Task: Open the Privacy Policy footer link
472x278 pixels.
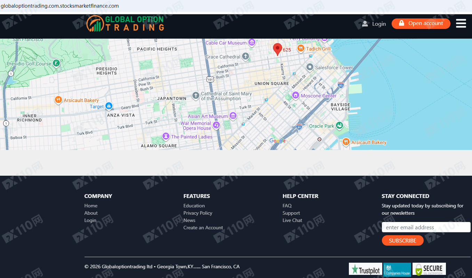Action: (198, 213)
